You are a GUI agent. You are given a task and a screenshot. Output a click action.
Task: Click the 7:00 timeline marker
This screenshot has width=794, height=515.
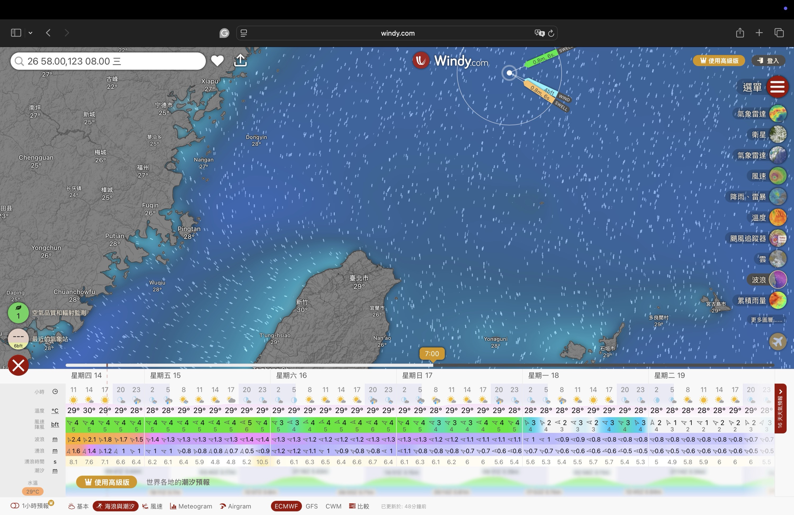(432, 354)
